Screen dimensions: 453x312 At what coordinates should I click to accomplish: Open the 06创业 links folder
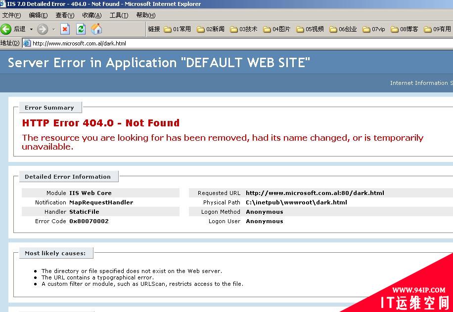pos(343,29)
